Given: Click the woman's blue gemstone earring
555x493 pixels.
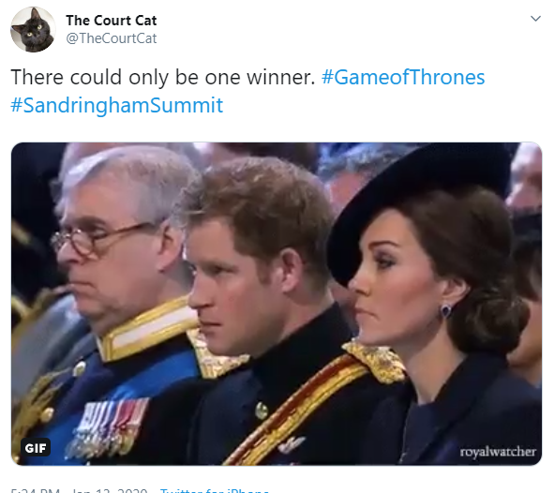Looking at the screenshot, I should 445,311.
